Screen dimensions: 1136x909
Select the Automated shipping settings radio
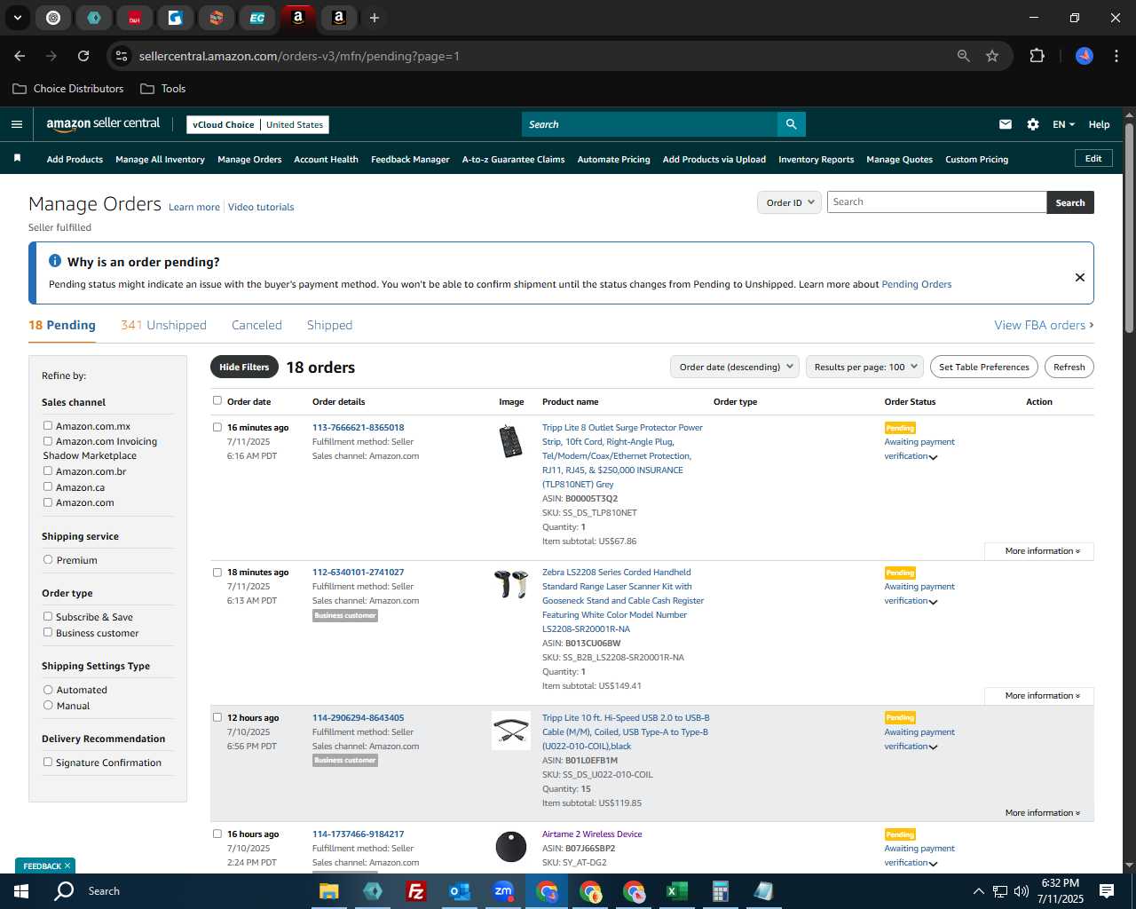pyautogui.click(x=48, y=689)
